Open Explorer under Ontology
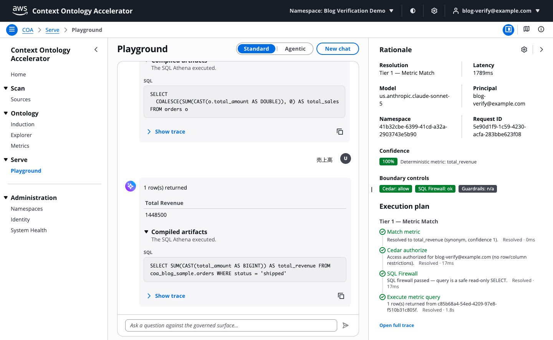The image size is (553, 340). (x=21, y=135)
